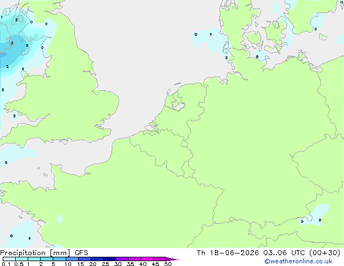Click the '3' precipitation value on the map
The image size is (344, 266).
pyautogui.click(x=12, y=43)
